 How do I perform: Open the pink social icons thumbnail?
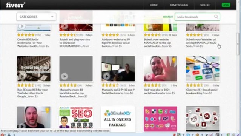coord(160,119)
